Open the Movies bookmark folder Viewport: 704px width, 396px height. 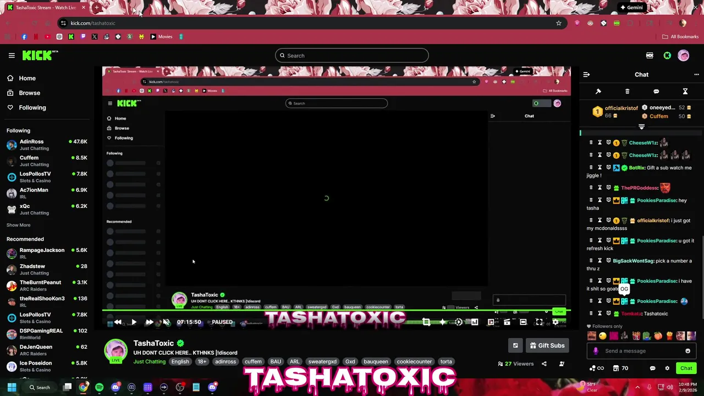[161, 37]
